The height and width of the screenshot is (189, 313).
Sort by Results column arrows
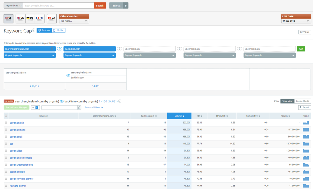pos(289,116)
